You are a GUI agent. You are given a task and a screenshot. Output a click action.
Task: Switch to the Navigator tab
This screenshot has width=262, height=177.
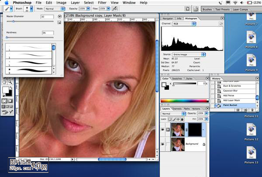[168, 18]
